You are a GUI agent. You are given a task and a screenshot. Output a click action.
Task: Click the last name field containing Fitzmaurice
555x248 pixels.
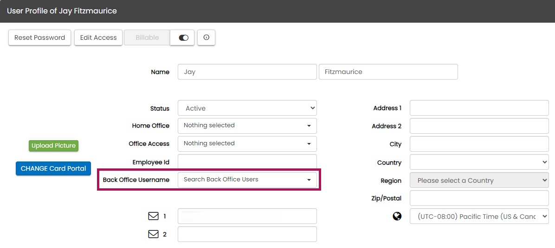tap(388, 72)
